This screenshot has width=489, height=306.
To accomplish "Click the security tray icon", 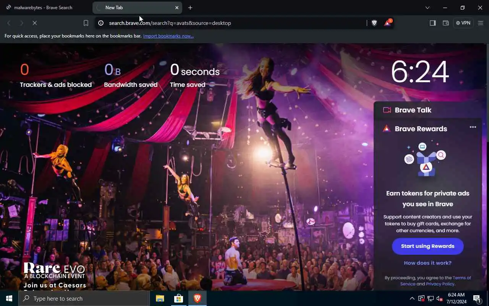I will 421,298.
